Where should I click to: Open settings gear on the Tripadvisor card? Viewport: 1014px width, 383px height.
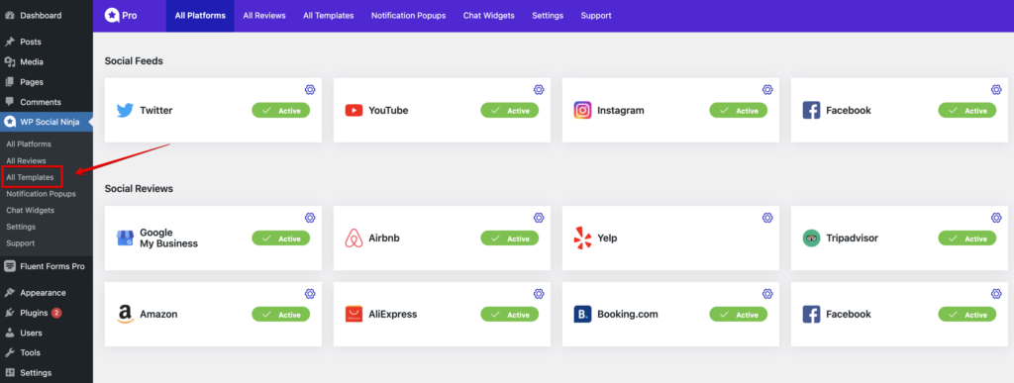tap(996, 218)
